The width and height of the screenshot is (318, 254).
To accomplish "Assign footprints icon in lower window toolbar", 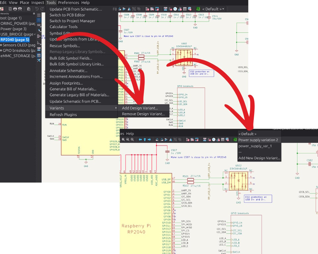I will coord(218,140).
